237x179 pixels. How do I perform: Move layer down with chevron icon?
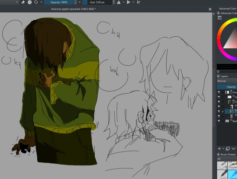233,149
